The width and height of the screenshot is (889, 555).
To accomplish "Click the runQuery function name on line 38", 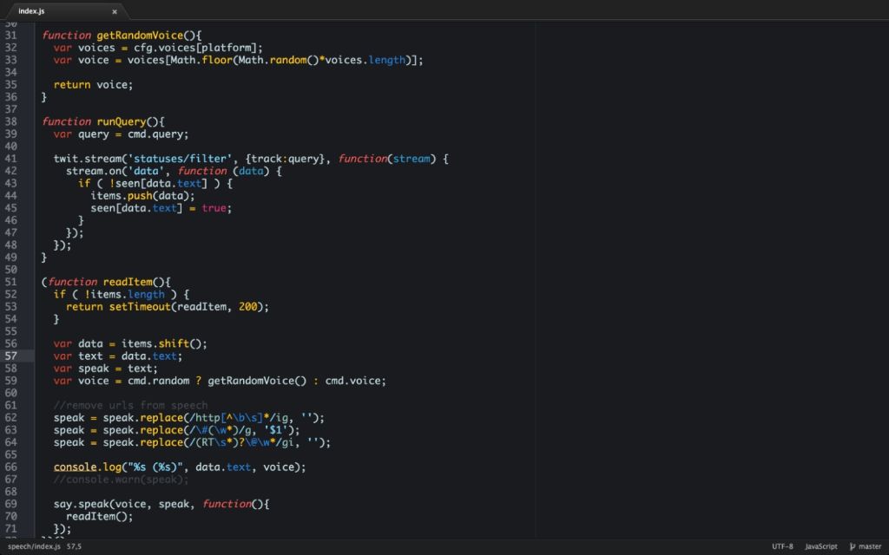I will tap(122, 121).
